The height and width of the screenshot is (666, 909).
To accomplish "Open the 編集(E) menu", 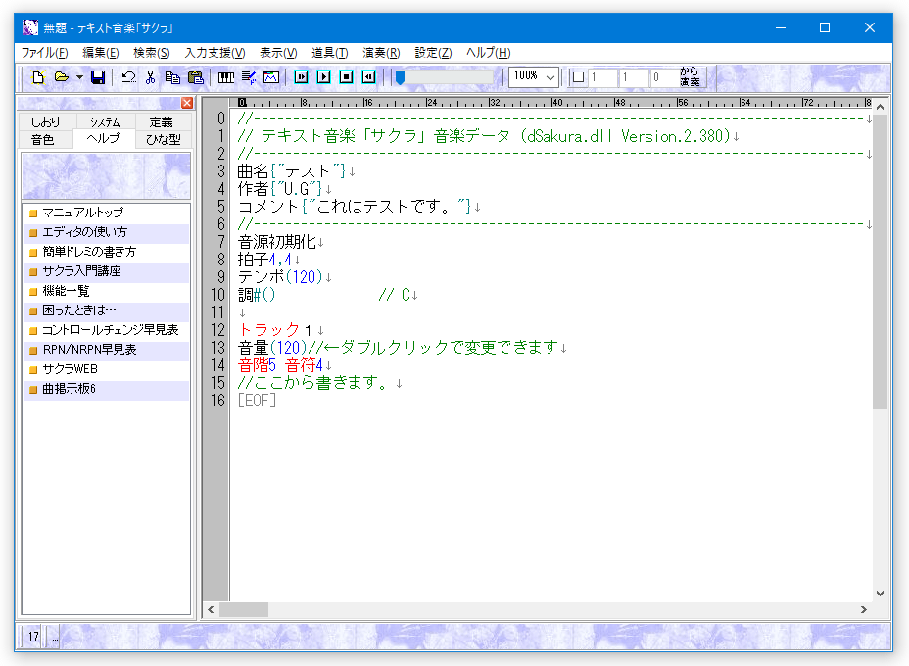I will 101,53.
